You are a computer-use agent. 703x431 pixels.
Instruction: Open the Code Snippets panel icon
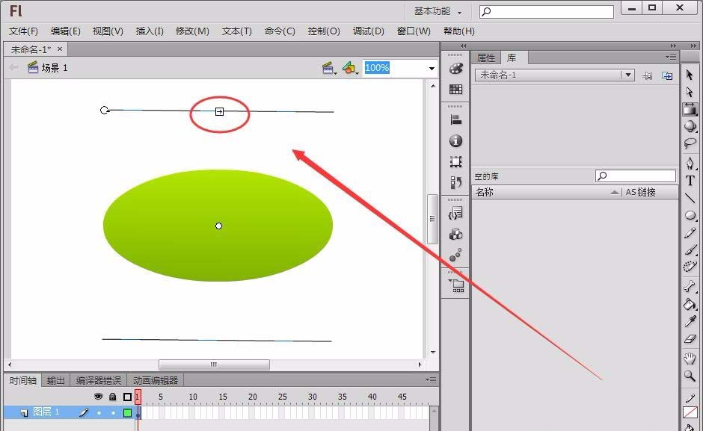[456, 213]
